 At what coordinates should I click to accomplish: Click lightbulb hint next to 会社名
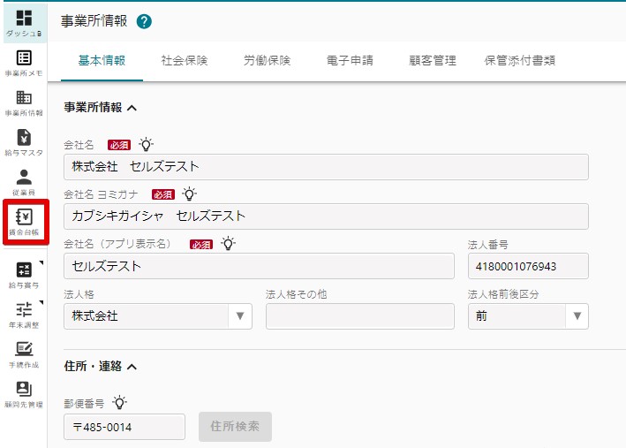146,144
